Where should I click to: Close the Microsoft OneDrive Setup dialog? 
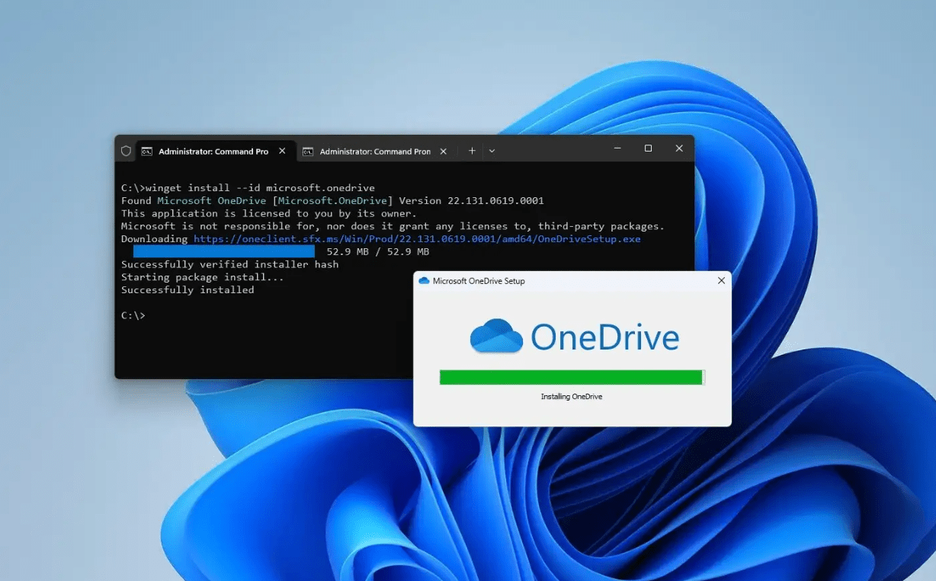pos(721,281)
